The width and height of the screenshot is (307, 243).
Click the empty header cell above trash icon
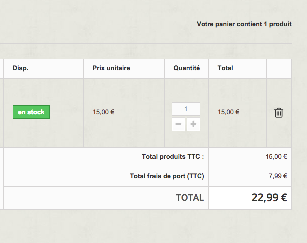click(279, 69)
